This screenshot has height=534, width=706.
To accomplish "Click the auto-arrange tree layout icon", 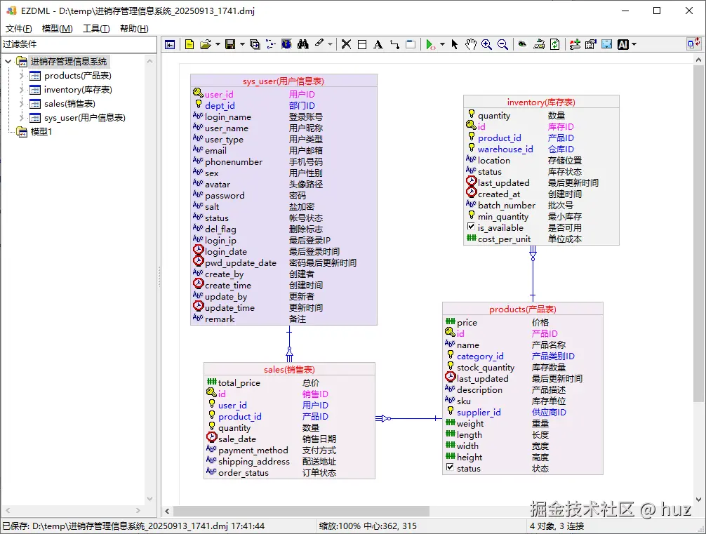I will pyautogui.click(x=270, y=44).
